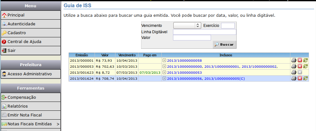The width and height of the screenshot is (316, 131).
Task: Click green refresh icon for guia 2013/000053
Action: click(x=305, y=66)
